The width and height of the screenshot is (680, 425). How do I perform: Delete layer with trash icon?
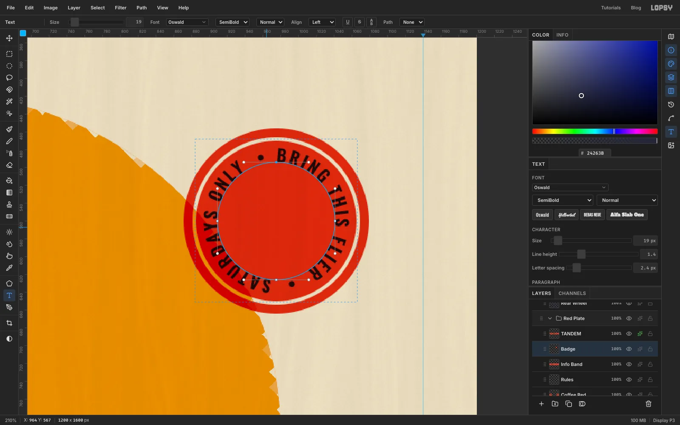pos(649,404)
